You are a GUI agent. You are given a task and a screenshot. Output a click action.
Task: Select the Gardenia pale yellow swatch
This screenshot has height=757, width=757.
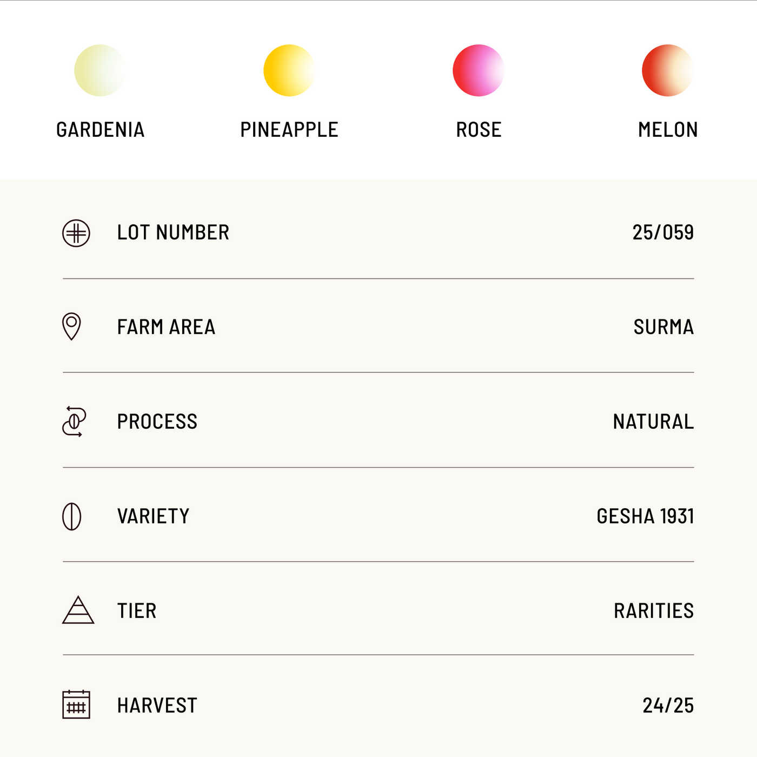click(100, 70)
